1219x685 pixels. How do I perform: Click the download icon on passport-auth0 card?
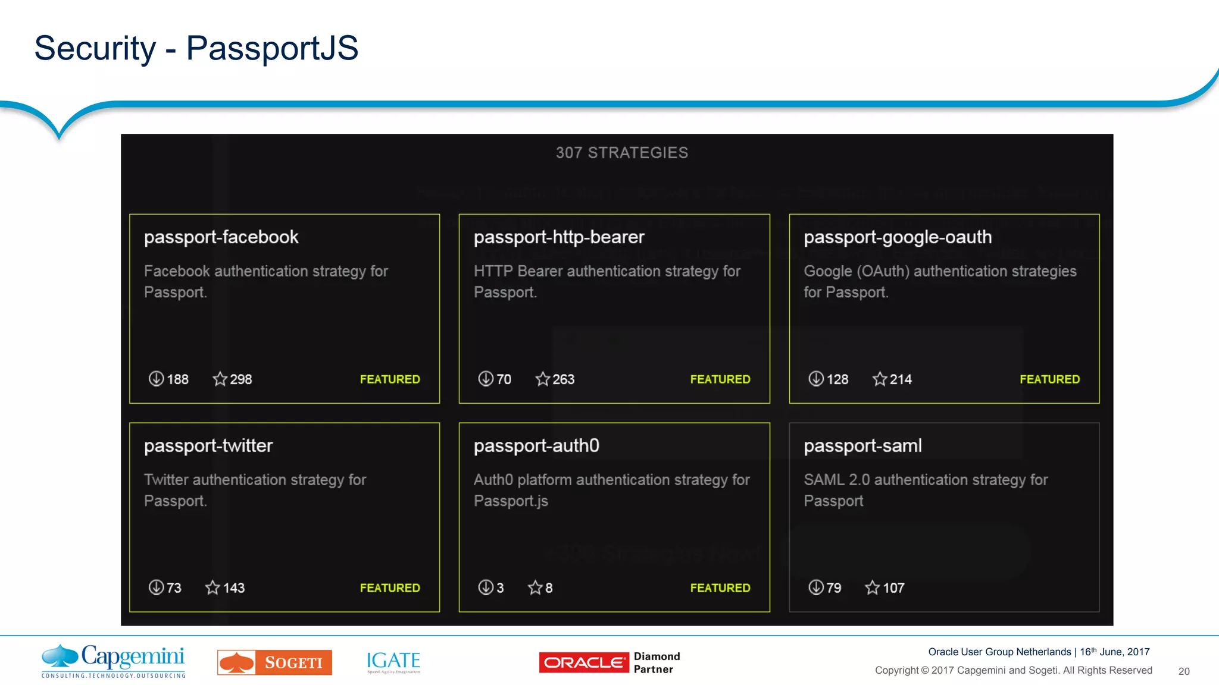pos(486,587)
